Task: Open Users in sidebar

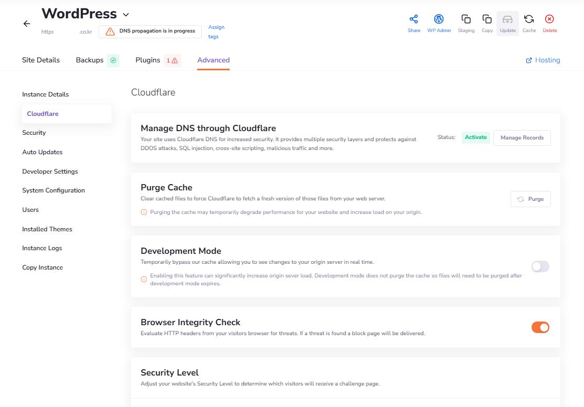Action: 30,210
